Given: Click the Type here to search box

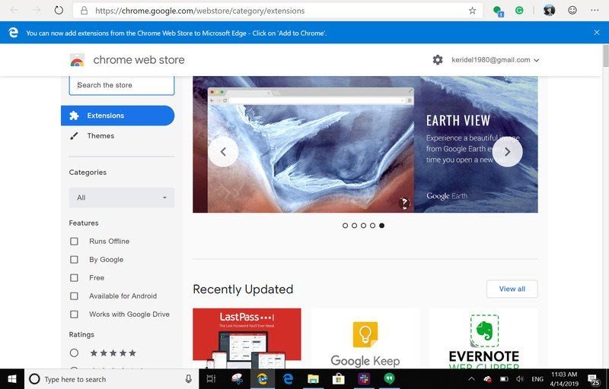Looking at the screenshot, I should pyautogui.click(x=112, y=379).
